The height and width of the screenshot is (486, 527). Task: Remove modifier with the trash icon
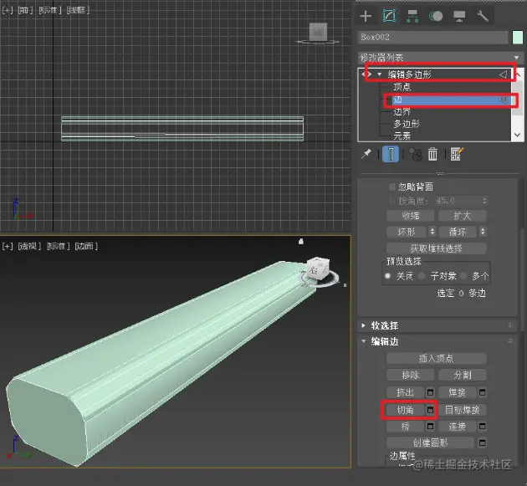point(432,154)
